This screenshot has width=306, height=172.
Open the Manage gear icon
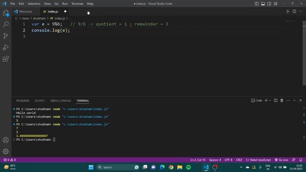tap(6, 151)
